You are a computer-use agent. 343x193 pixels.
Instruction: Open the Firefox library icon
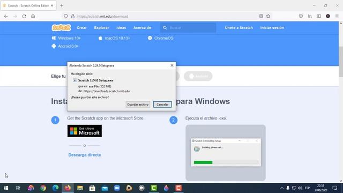[x=310, y=16]
